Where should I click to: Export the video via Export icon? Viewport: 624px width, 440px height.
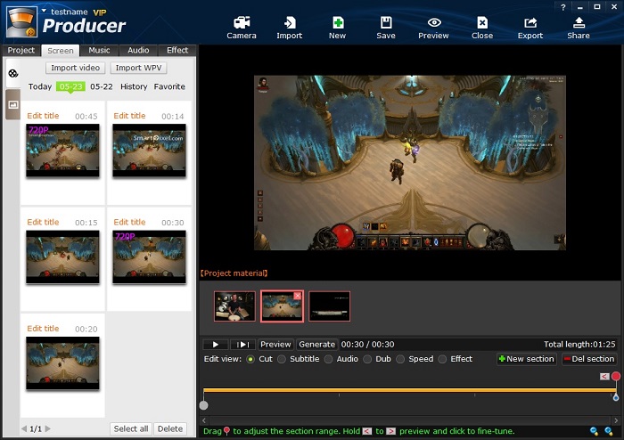coord(530,27)
